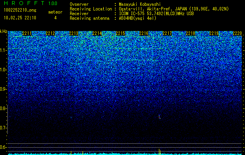This screenshot has height=155, width=245.
Task: Click the tallest yellow meteor marker near 2217
Action: coord(159,152)
